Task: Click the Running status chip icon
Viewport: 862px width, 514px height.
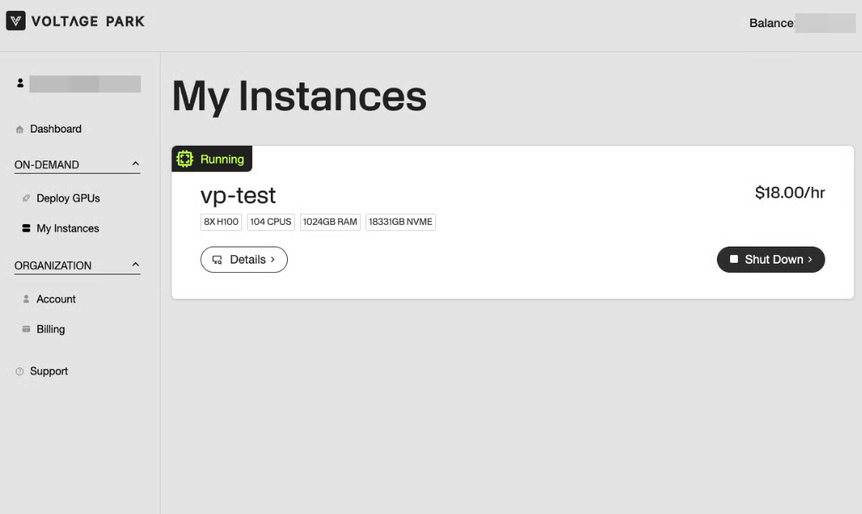Action: click(x=185, y=159)
